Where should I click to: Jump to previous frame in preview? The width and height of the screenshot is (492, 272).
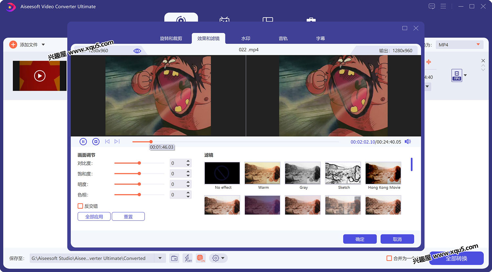(x=107, y=141)
